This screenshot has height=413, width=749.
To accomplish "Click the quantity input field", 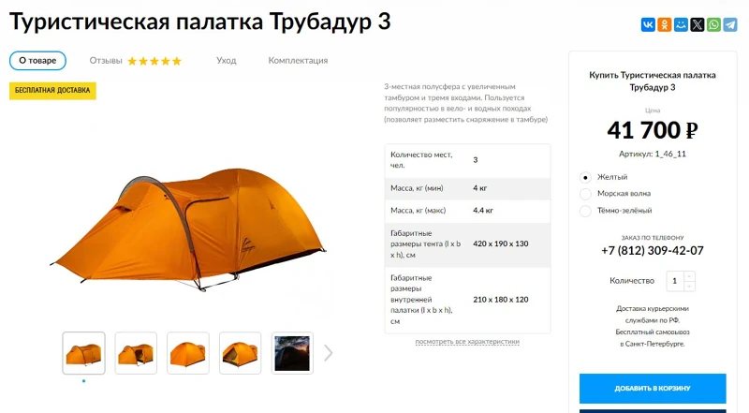I will point(675,281).
